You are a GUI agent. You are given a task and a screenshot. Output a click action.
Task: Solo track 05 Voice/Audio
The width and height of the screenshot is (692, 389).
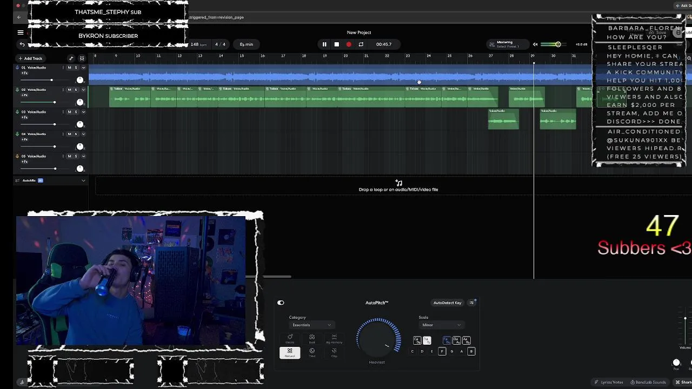[x=76, y=156]
